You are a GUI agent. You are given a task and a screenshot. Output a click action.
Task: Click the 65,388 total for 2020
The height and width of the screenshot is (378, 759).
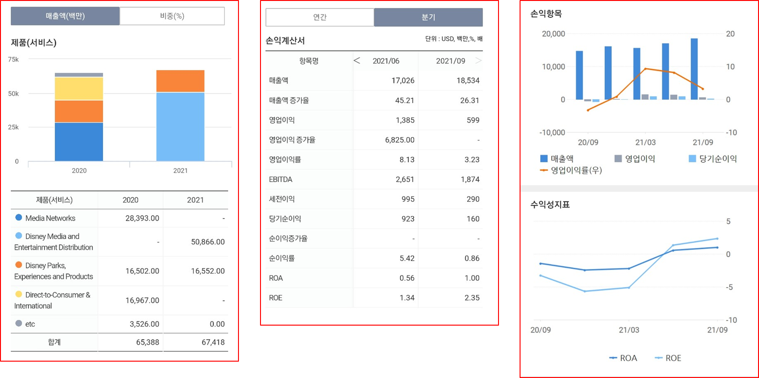pyautogui.click(x=148, y=342)
